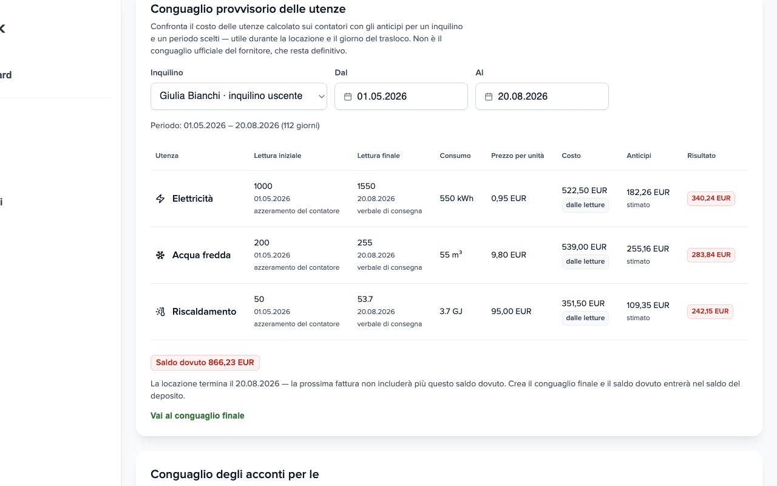Screen dimensions: 777x486
Task: Click the dalle letture tag under 522,50 EUR
Action: point(585,205)
